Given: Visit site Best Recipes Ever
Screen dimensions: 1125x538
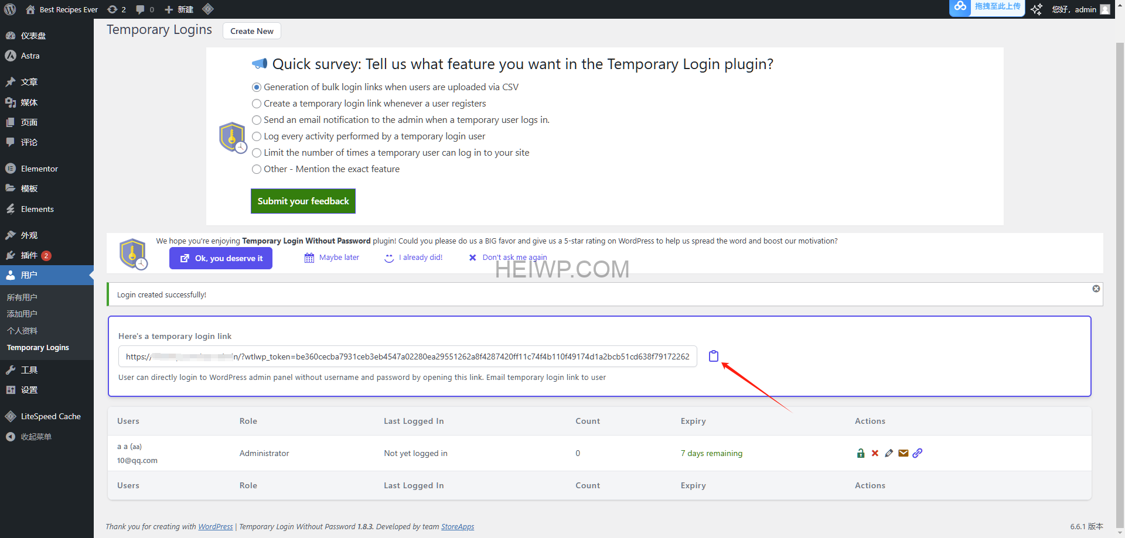Looking at the screenshot, I should point(62,9).
